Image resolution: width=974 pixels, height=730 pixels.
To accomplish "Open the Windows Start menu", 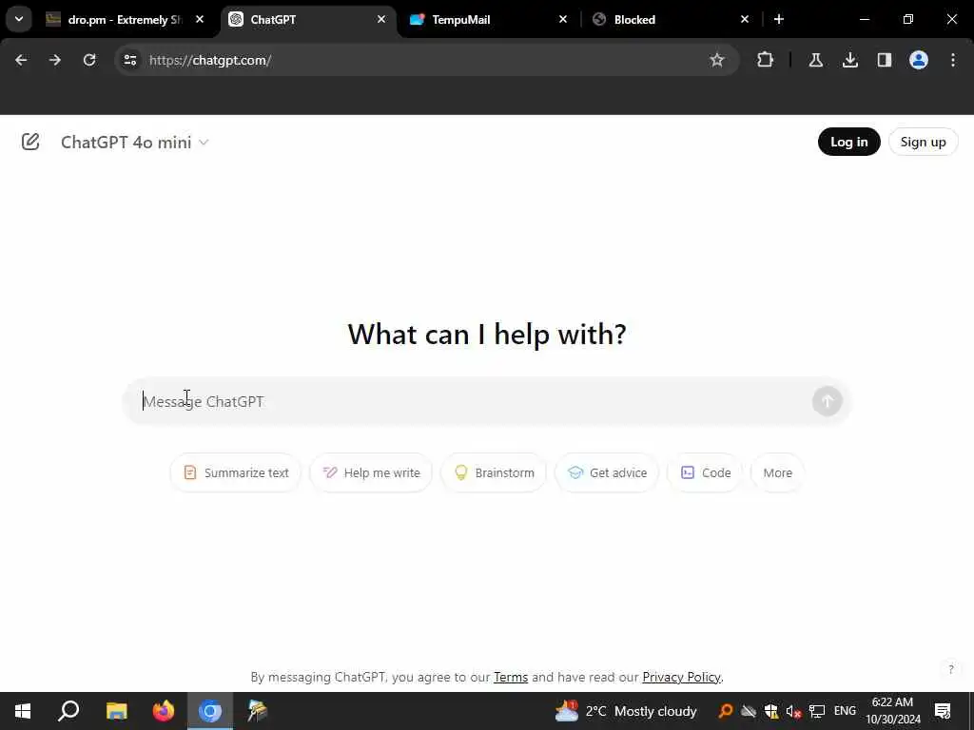I will [23, 711].
